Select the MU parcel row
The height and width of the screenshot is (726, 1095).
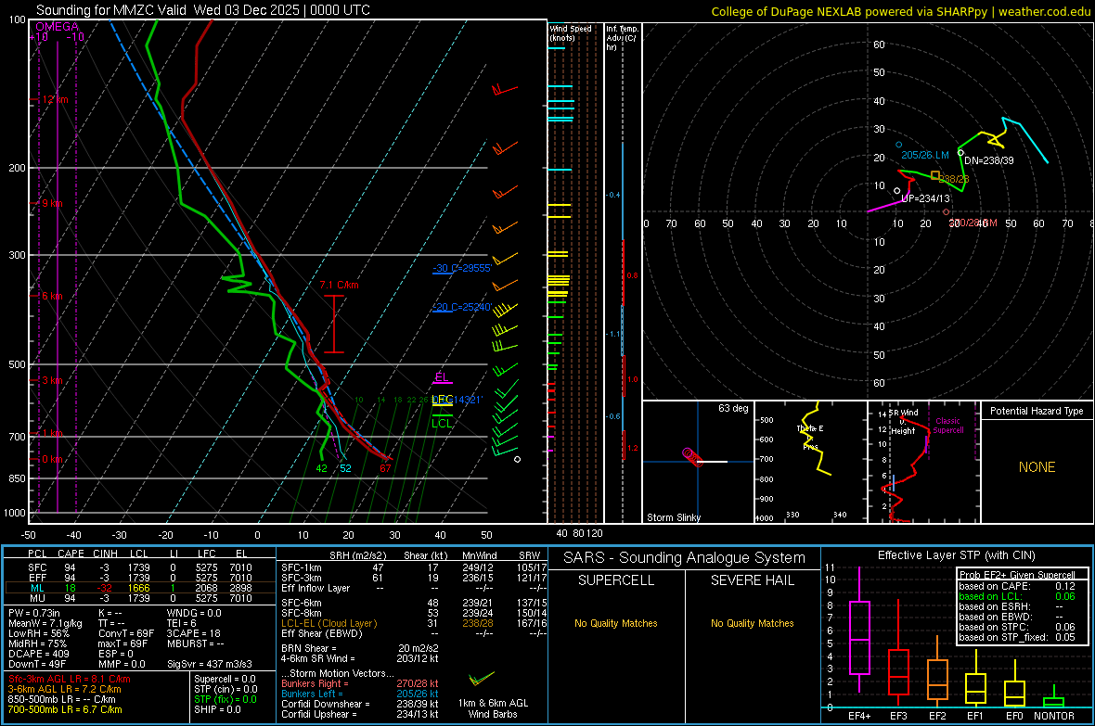click(140, 597)
